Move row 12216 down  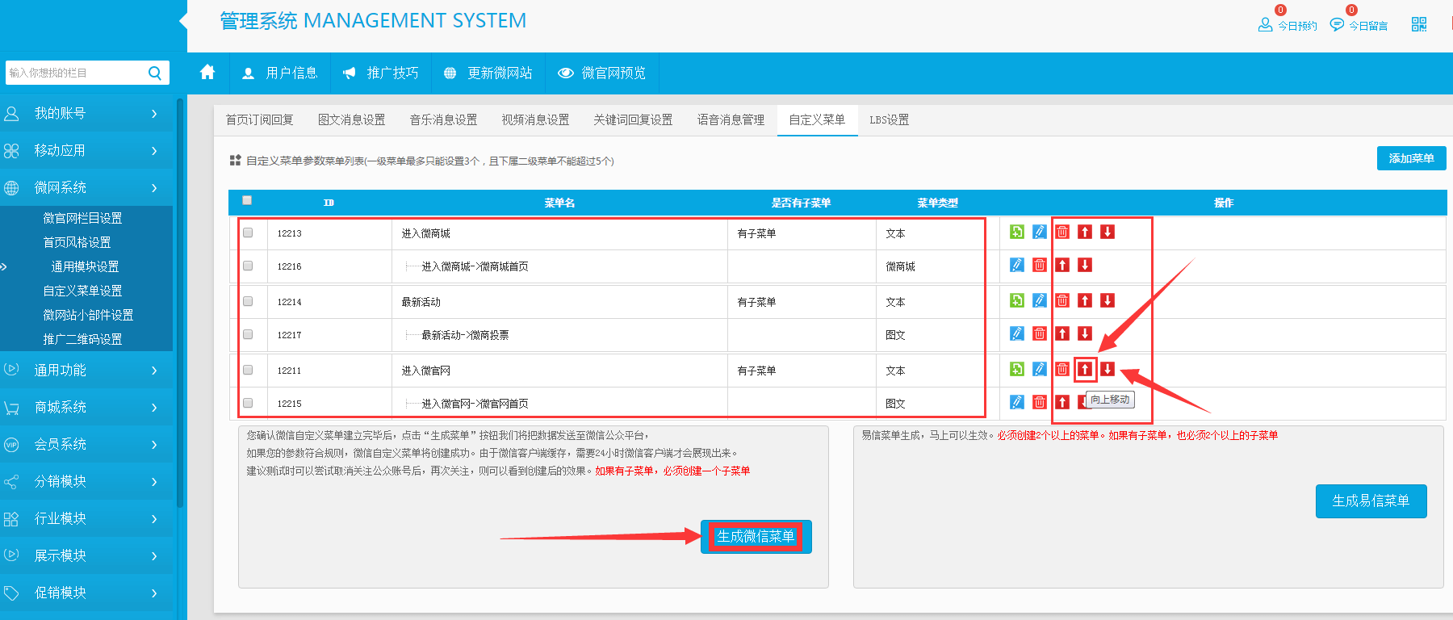[x=1085, y=266]
